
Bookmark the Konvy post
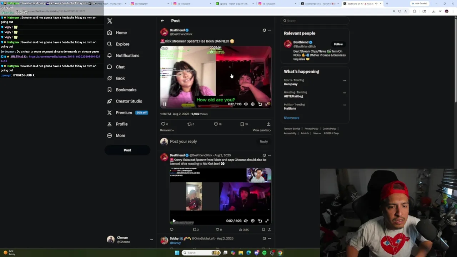click(263, 230)
